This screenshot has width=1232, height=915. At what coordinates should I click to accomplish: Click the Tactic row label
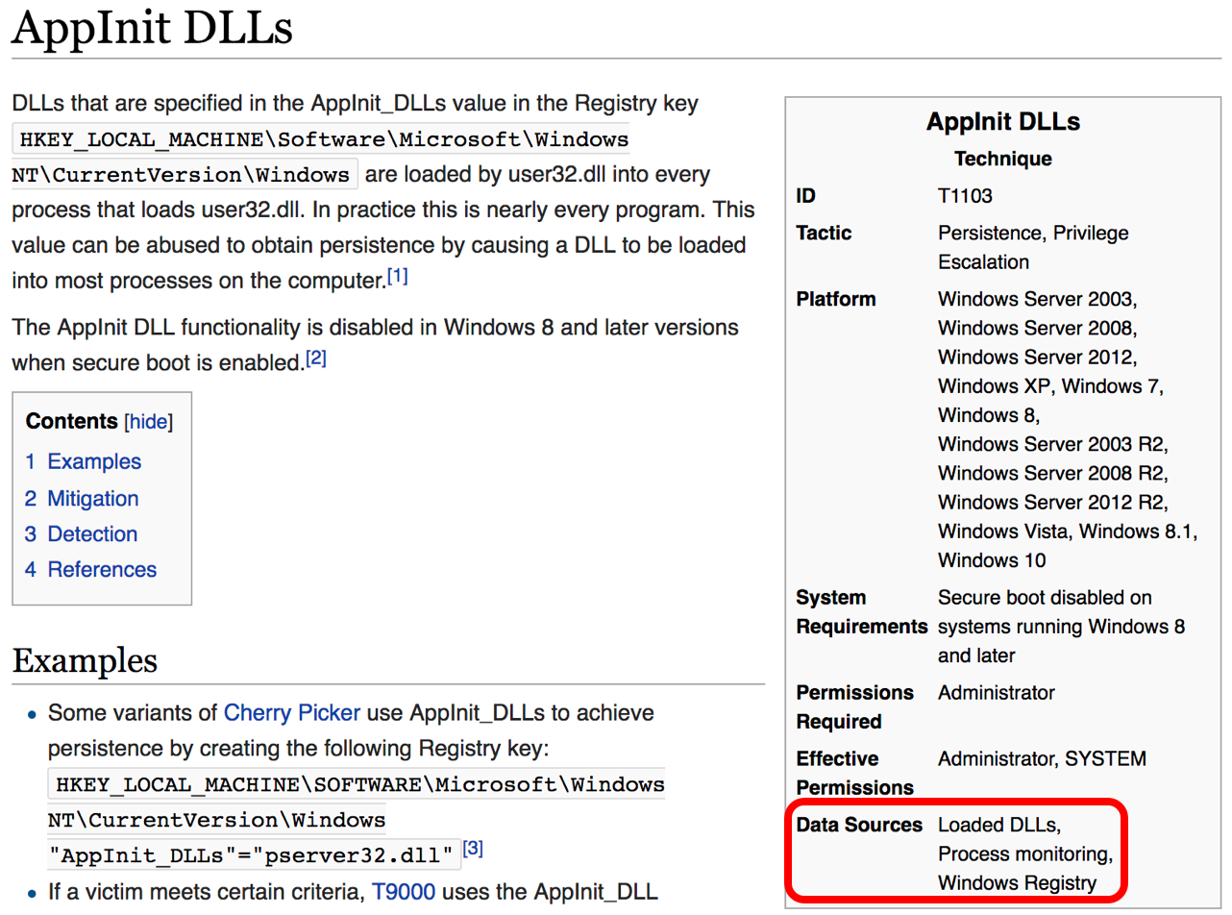click(824, 233)
